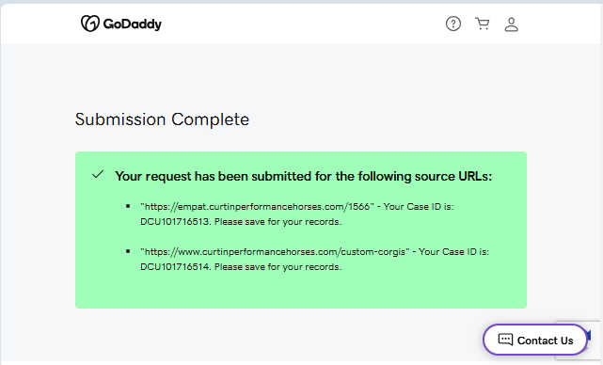603x365 pixels.
Task: Click the Contact Us button label
Action: (545, 341)
